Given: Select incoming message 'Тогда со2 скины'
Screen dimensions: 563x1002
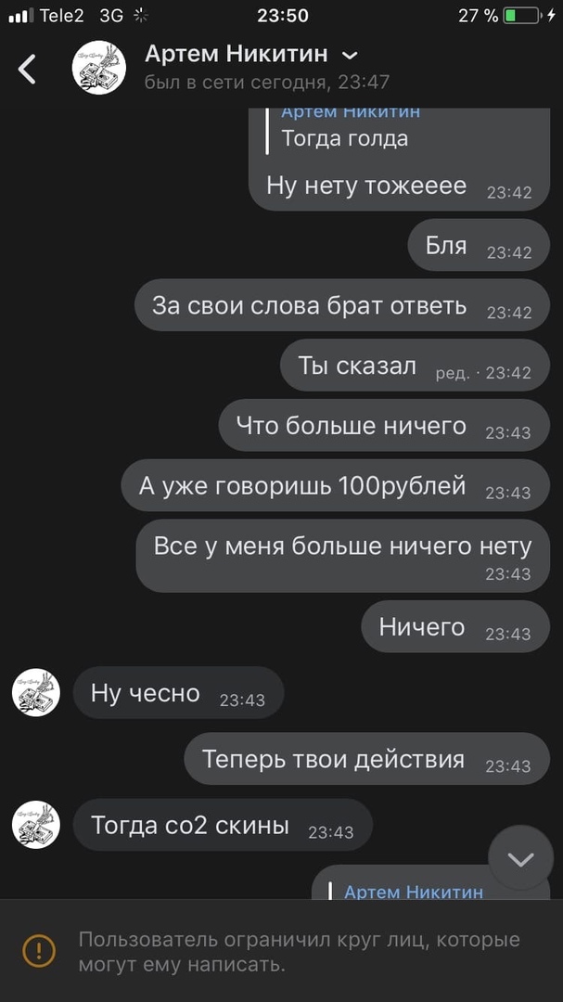Looking at the screenshot, I should 223,825.
